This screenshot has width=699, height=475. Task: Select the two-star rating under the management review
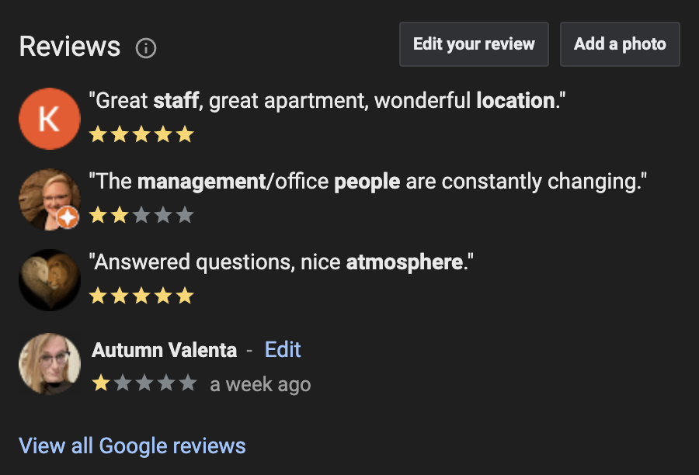[x=141, y=215]
